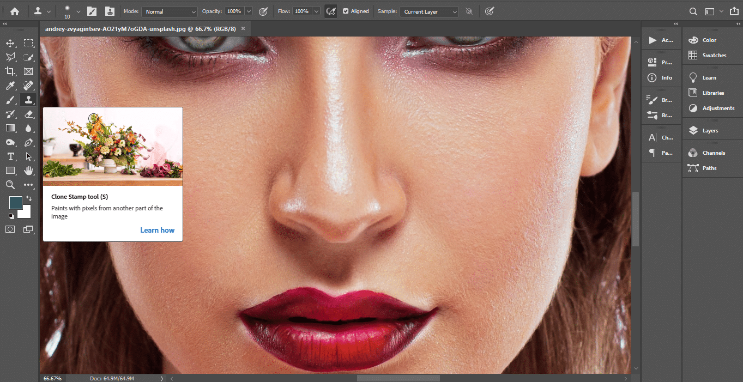Select the Crop tool
The image size is (743, 382).
click(x=10, y=71)
